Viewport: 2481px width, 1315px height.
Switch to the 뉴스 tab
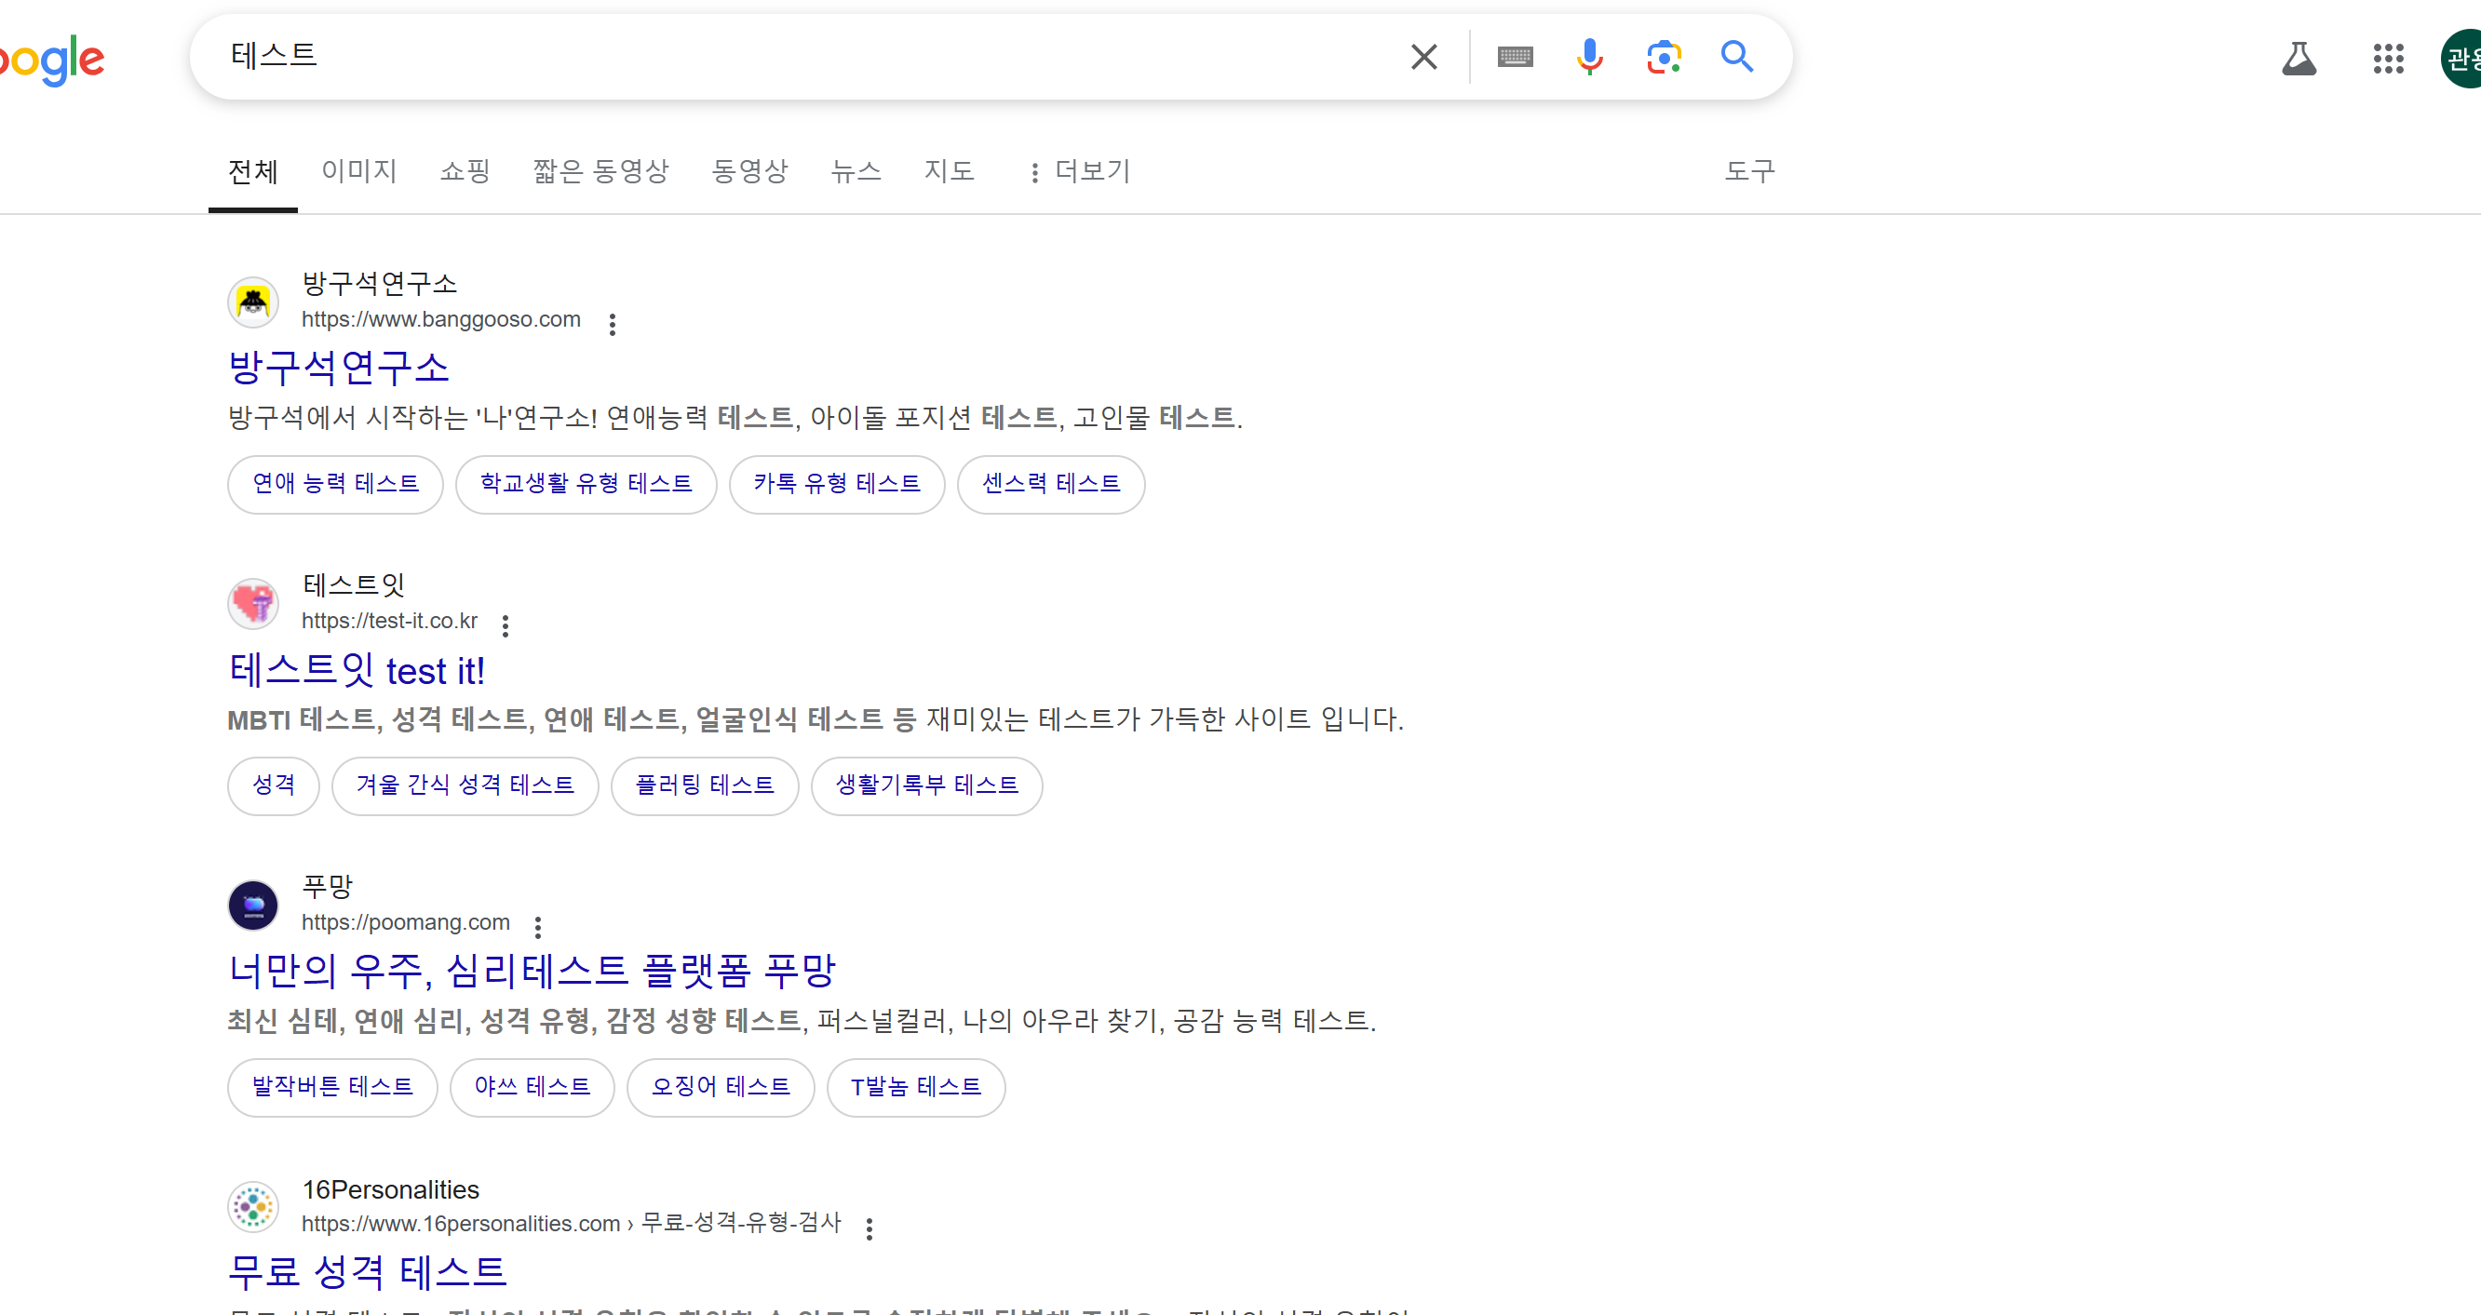pyautogui.click(x=856, y=171)
